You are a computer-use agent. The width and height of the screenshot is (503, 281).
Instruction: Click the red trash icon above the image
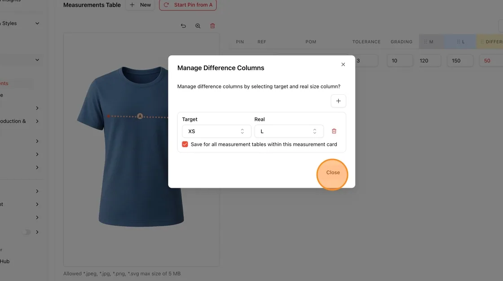[212, 26]
